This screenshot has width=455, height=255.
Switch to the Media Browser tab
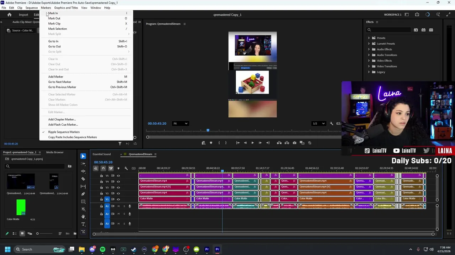point(55,152)
